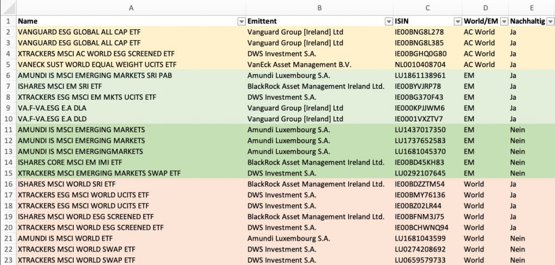The height and width of the screenshot is (265, 555).
Task: Select column B header
Action: (x=320, y=8)
